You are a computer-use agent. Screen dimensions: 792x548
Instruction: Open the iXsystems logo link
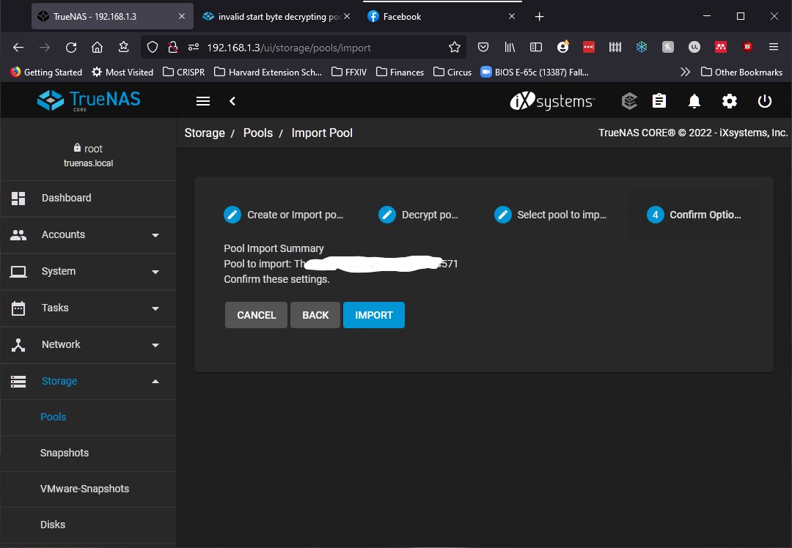(552, 101)
